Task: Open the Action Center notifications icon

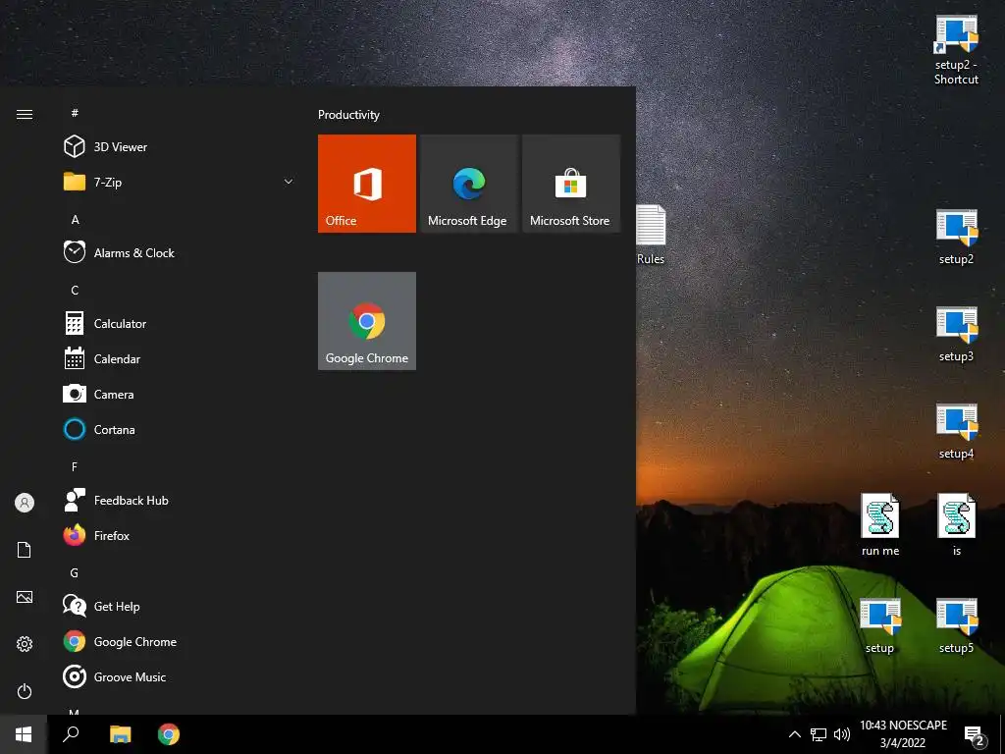Action: [x=975, y=734]
